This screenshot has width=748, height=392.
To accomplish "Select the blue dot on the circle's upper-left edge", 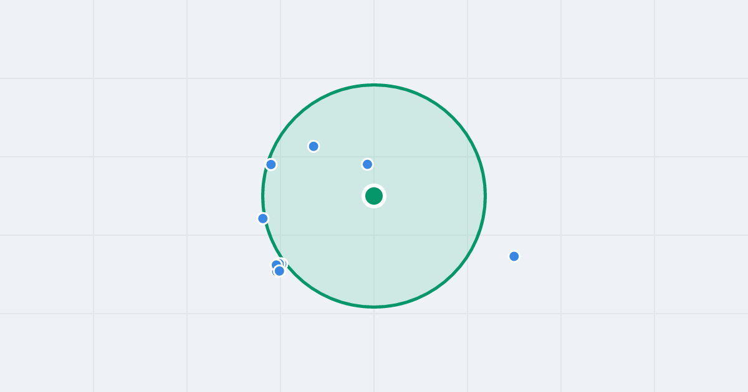I will (271, 164).
